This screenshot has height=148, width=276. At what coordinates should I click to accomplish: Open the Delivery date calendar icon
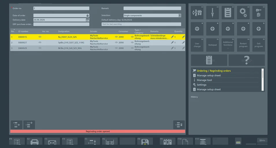pyautogui.click(x=87, y=20)
